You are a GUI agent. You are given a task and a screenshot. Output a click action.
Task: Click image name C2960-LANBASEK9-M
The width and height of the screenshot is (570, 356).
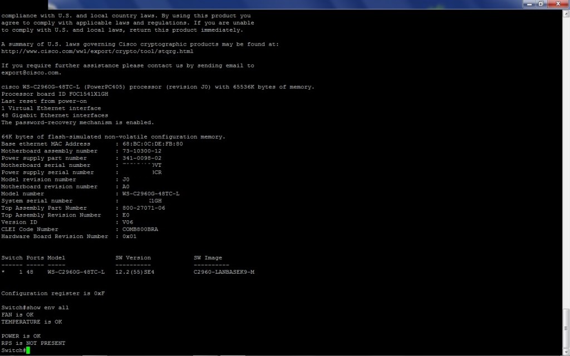[224, 272]
